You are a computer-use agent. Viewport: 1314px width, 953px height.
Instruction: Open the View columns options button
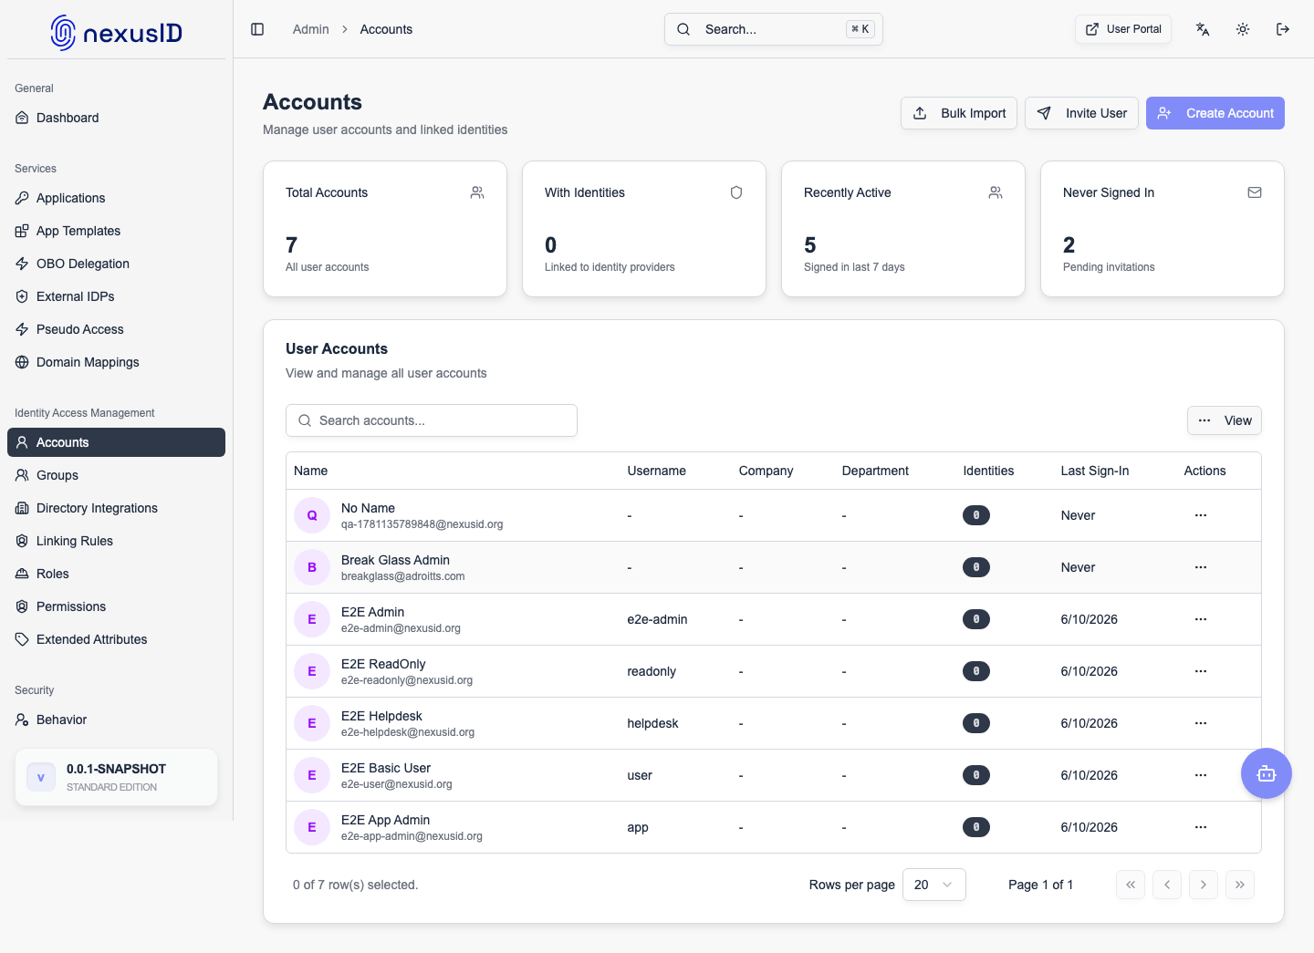(x=1225, y=420)
